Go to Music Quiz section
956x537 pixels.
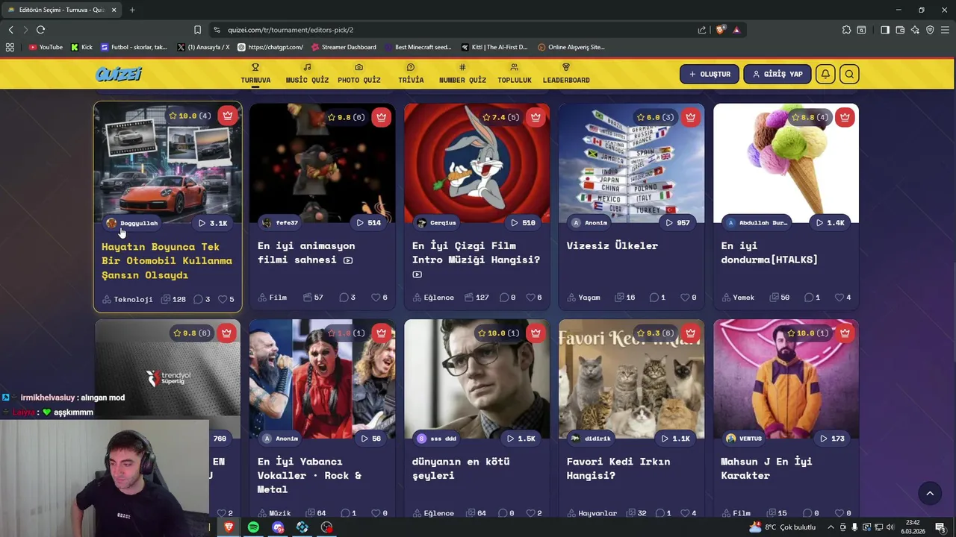point(307,73)
